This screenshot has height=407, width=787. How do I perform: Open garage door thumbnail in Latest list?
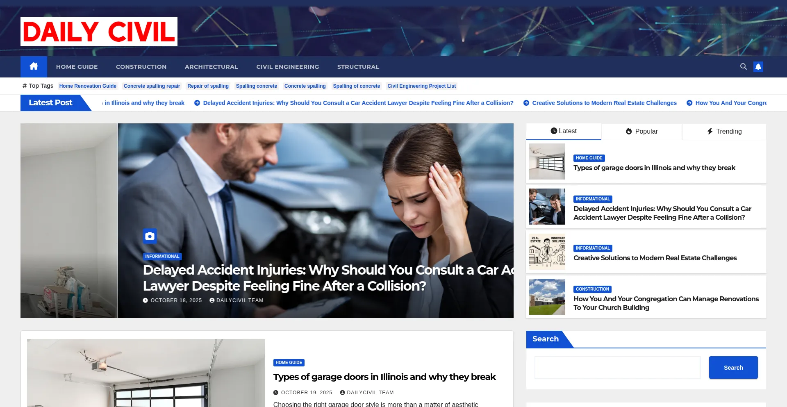coord(547,161)
